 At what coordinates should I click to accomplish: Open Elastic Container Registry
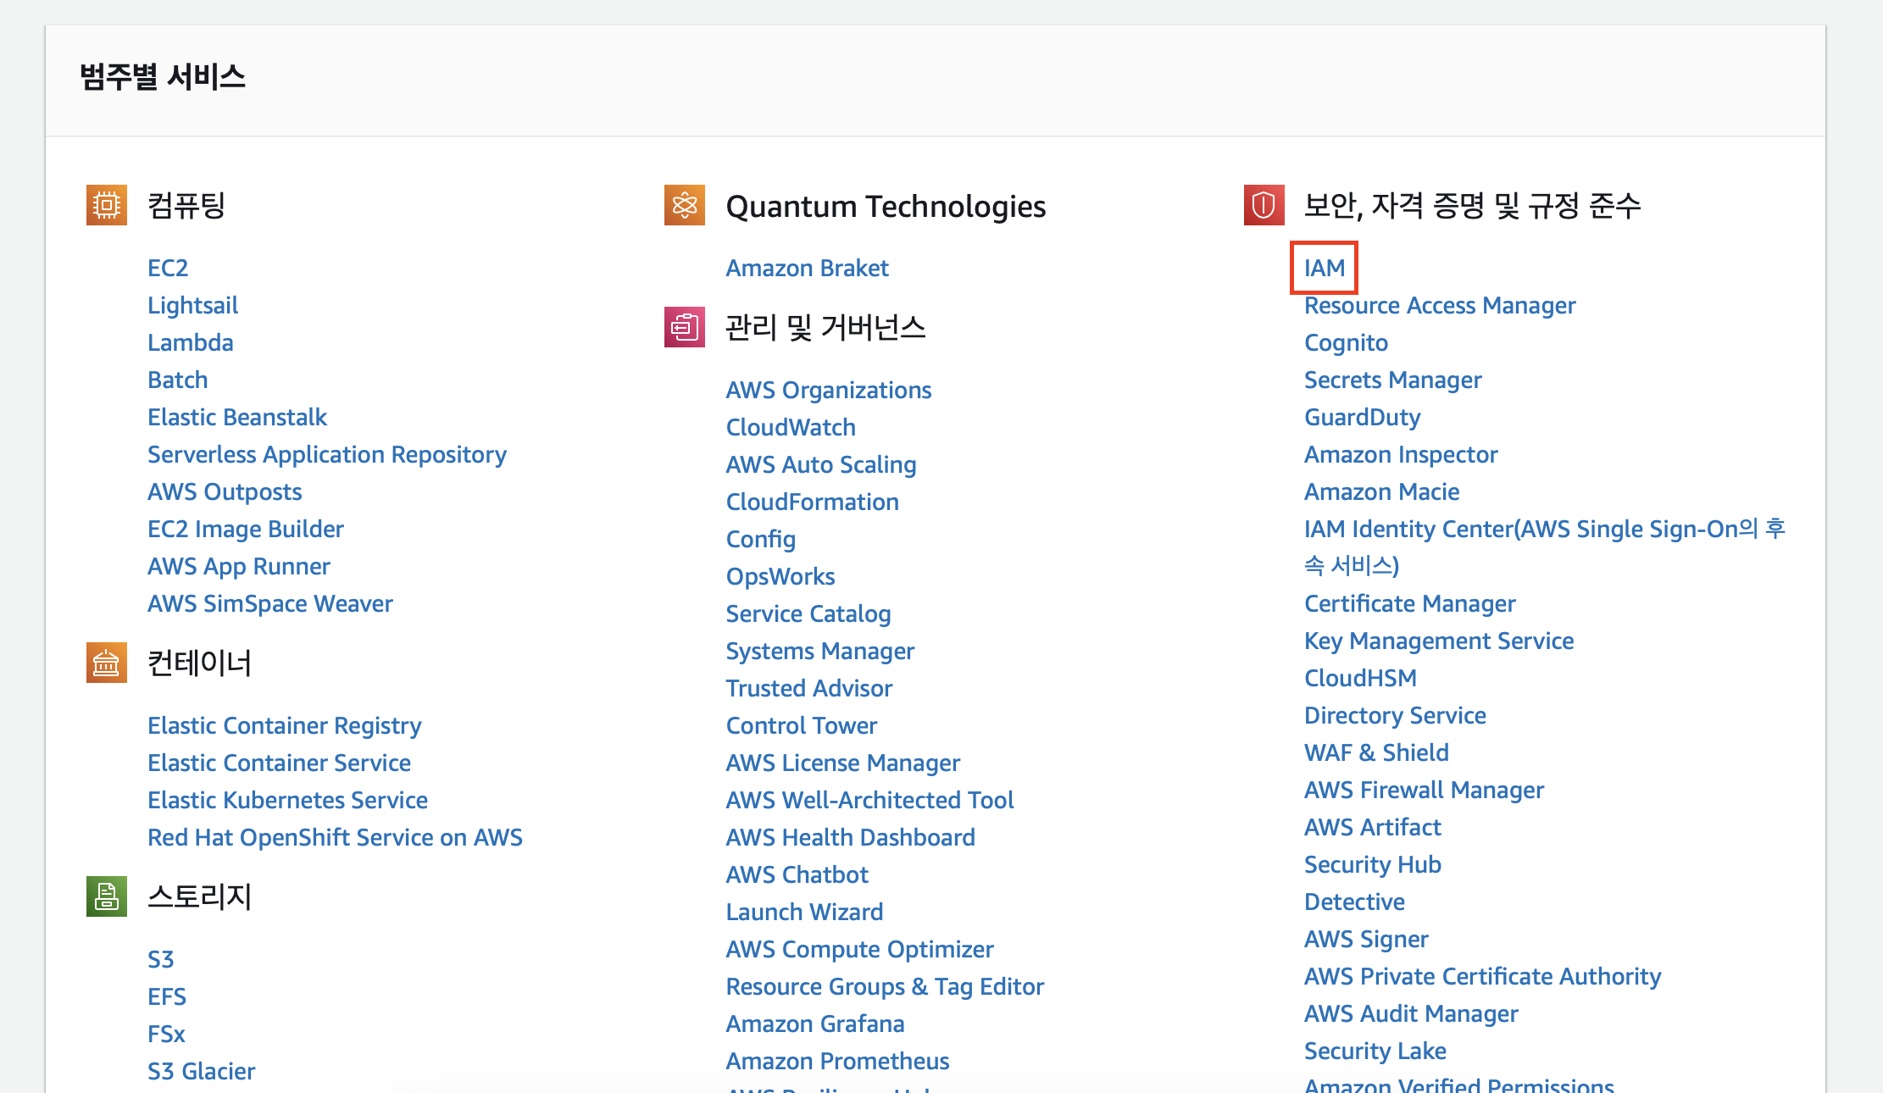coord(285,726)
